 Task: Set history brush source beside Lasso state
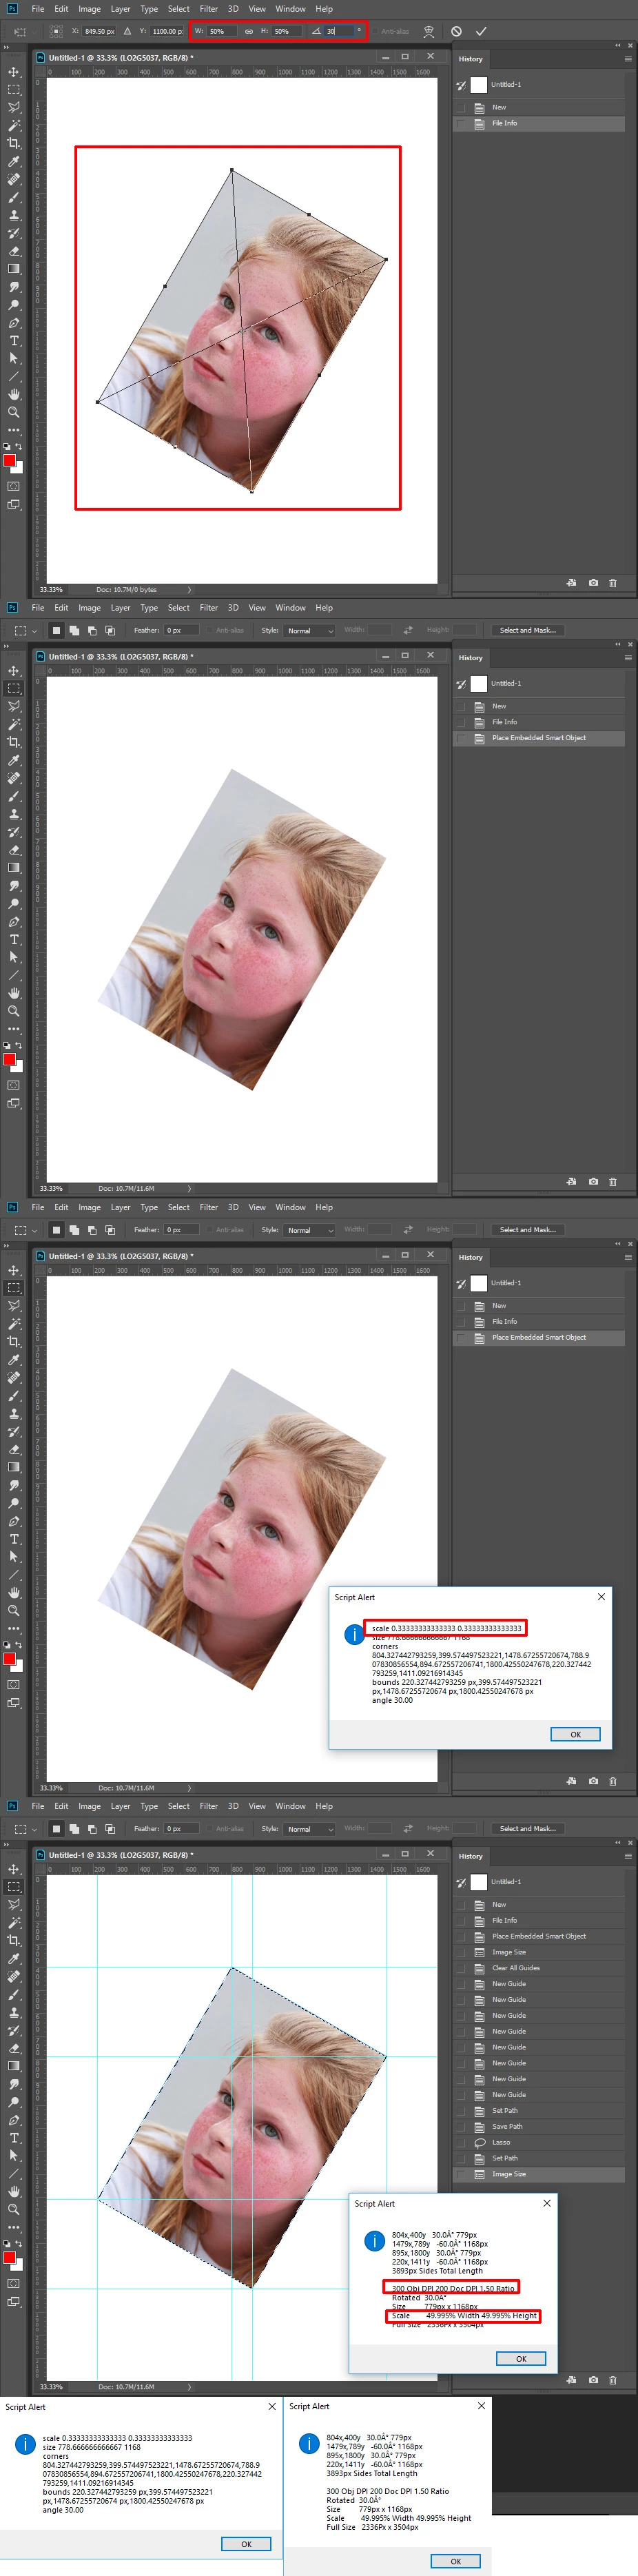tap(461, 2142)
